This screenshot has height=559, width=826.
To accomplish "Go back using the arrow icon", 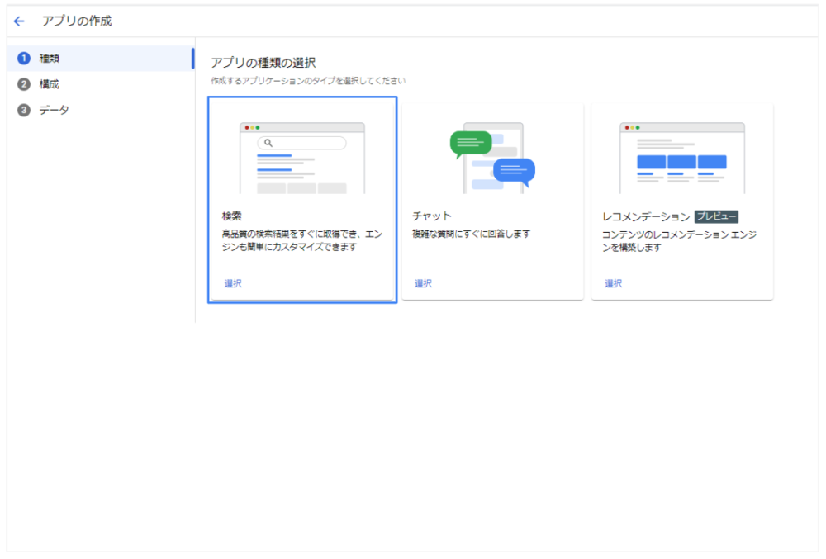I will coord(19,21).
